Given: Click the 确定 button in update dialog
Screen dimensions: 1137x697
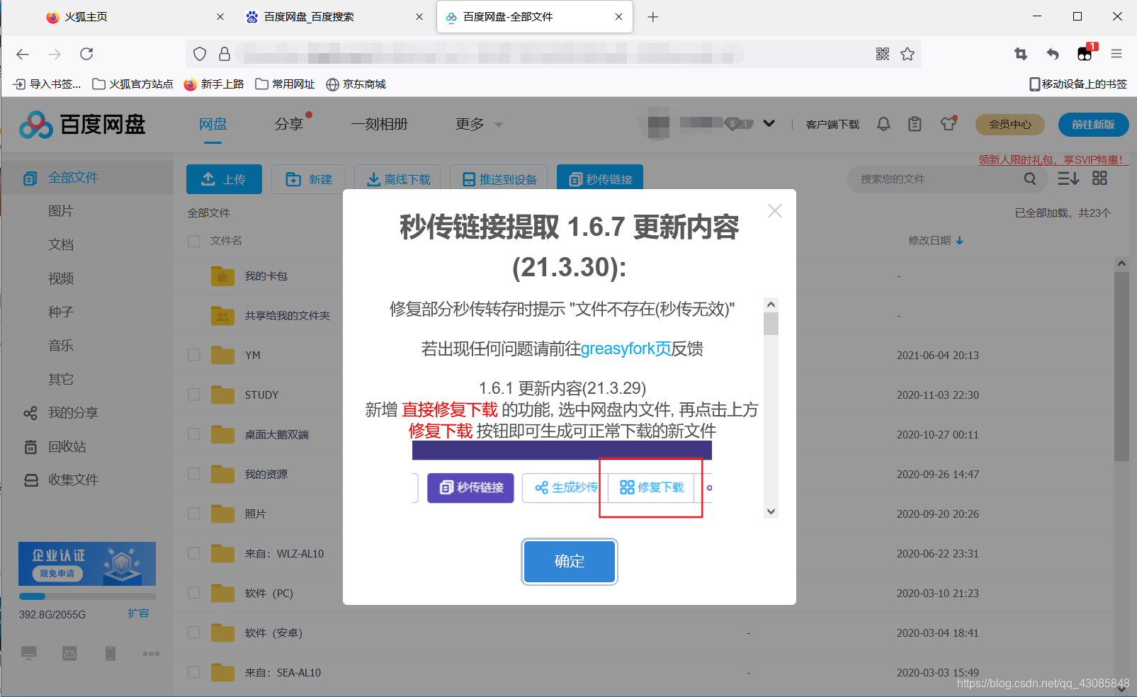Looking at the screenshot, I should click(570, 562).
